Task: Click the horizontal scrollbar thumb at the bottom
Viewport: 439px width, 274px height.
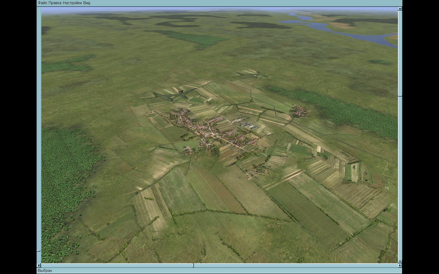Action: [x=193, y=265]
